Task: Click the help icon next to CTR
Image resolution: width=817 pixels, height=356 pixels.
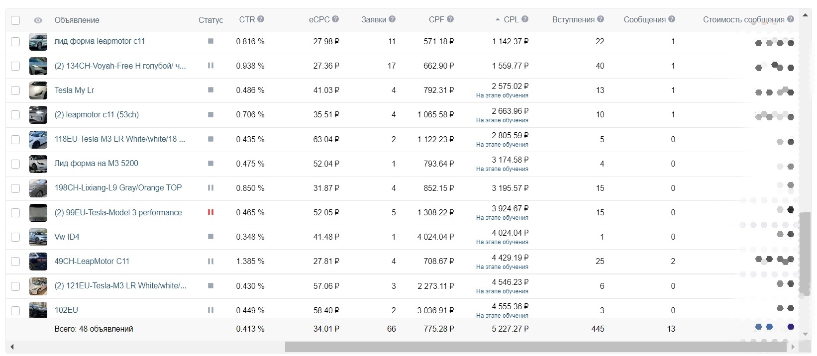Action: pyautogui.click(x=261, y=19)
